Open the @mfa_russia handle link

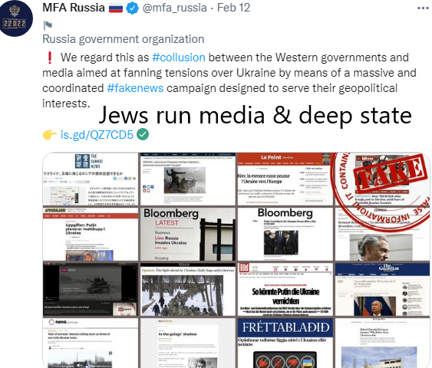pos(174,8)
